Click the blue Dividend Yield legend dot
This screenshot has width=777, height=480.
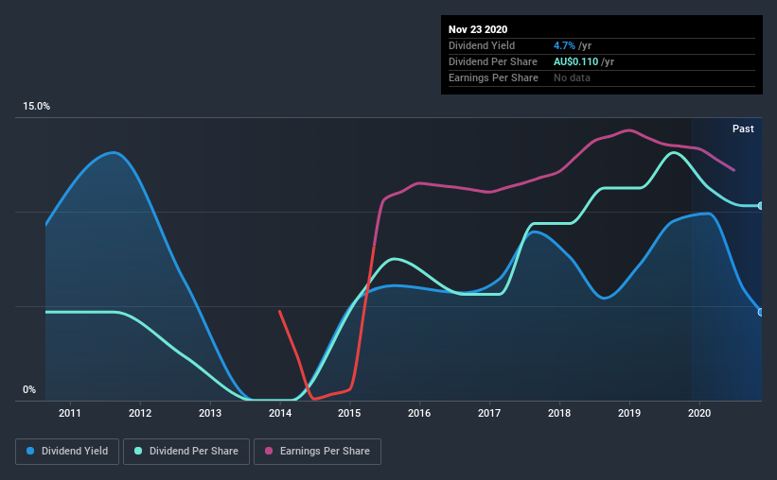30,451
